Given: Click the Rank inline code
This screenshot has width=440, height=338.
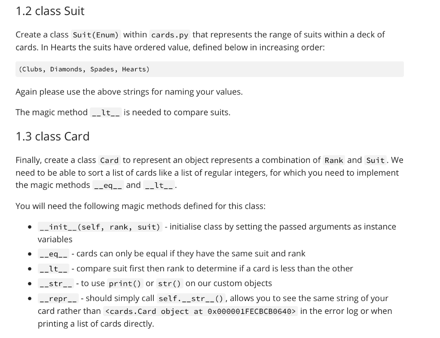Looking at the screenshot, I should coord(334,160).
